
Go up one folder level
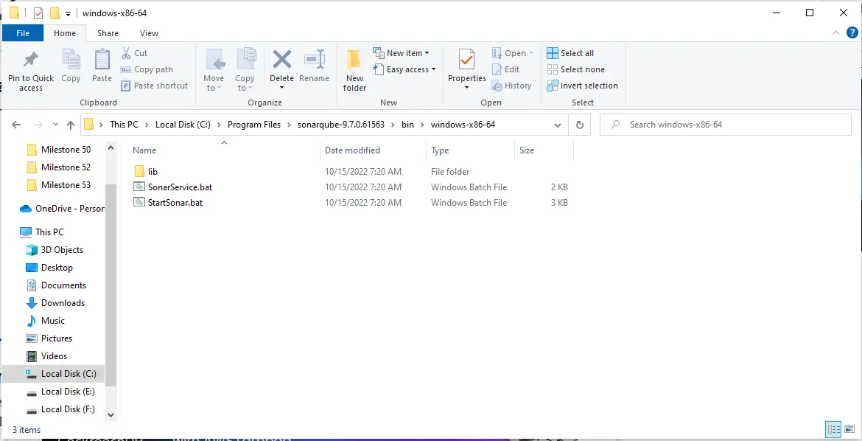tap(71, 125)
